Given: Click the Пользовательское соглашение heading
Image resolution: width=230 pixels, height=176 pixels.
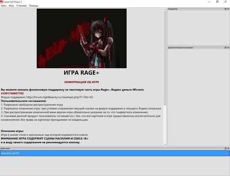Looking at the screenshot, I should 23,101.
